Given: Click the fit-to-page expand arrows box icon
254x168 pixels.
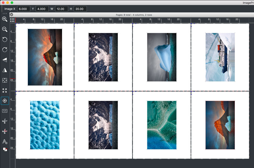Looking at the screenshot, I should coord(4,80).
